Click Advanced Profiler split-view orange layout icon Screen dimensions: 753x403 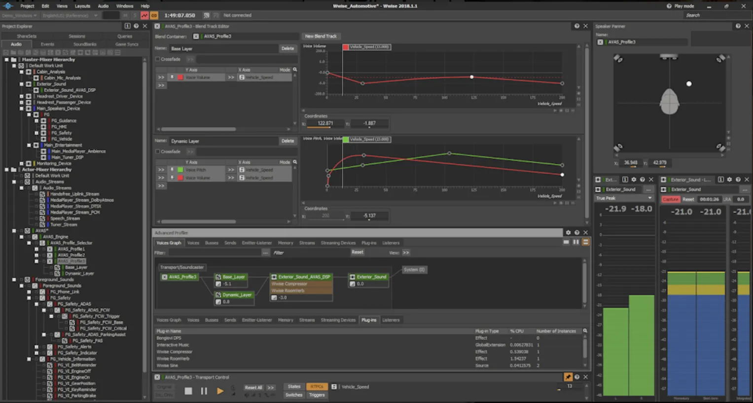coord(585,242)
